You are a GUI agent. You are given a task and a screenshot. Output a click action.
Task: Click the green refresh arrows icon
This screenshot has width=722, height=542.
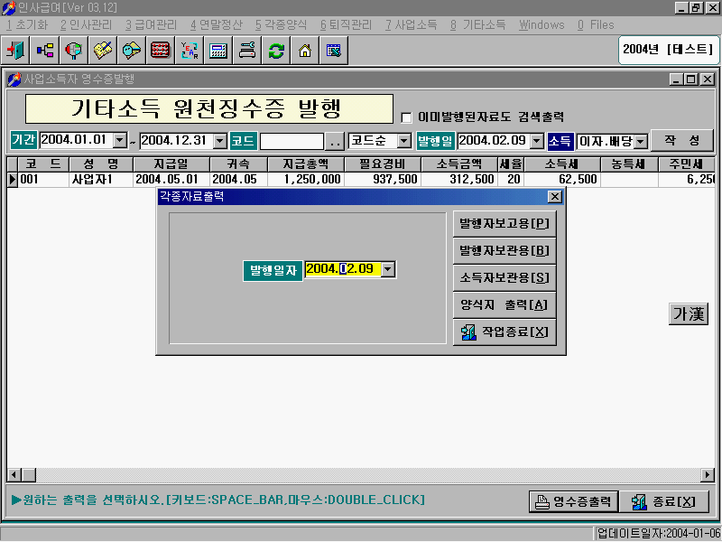[276, 51]
